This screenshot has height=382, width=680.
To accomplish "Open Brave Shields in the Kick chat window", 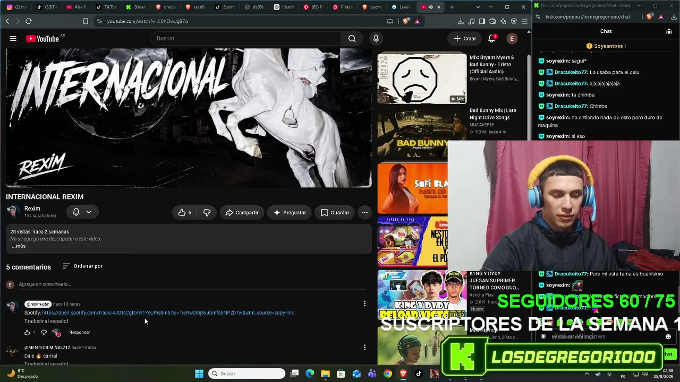I will click(649, 16).
